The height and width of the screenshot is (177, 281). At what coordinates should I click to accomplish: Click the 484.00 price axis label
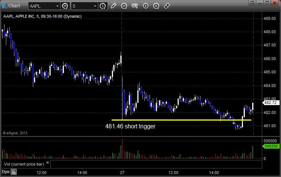[270, 86]
